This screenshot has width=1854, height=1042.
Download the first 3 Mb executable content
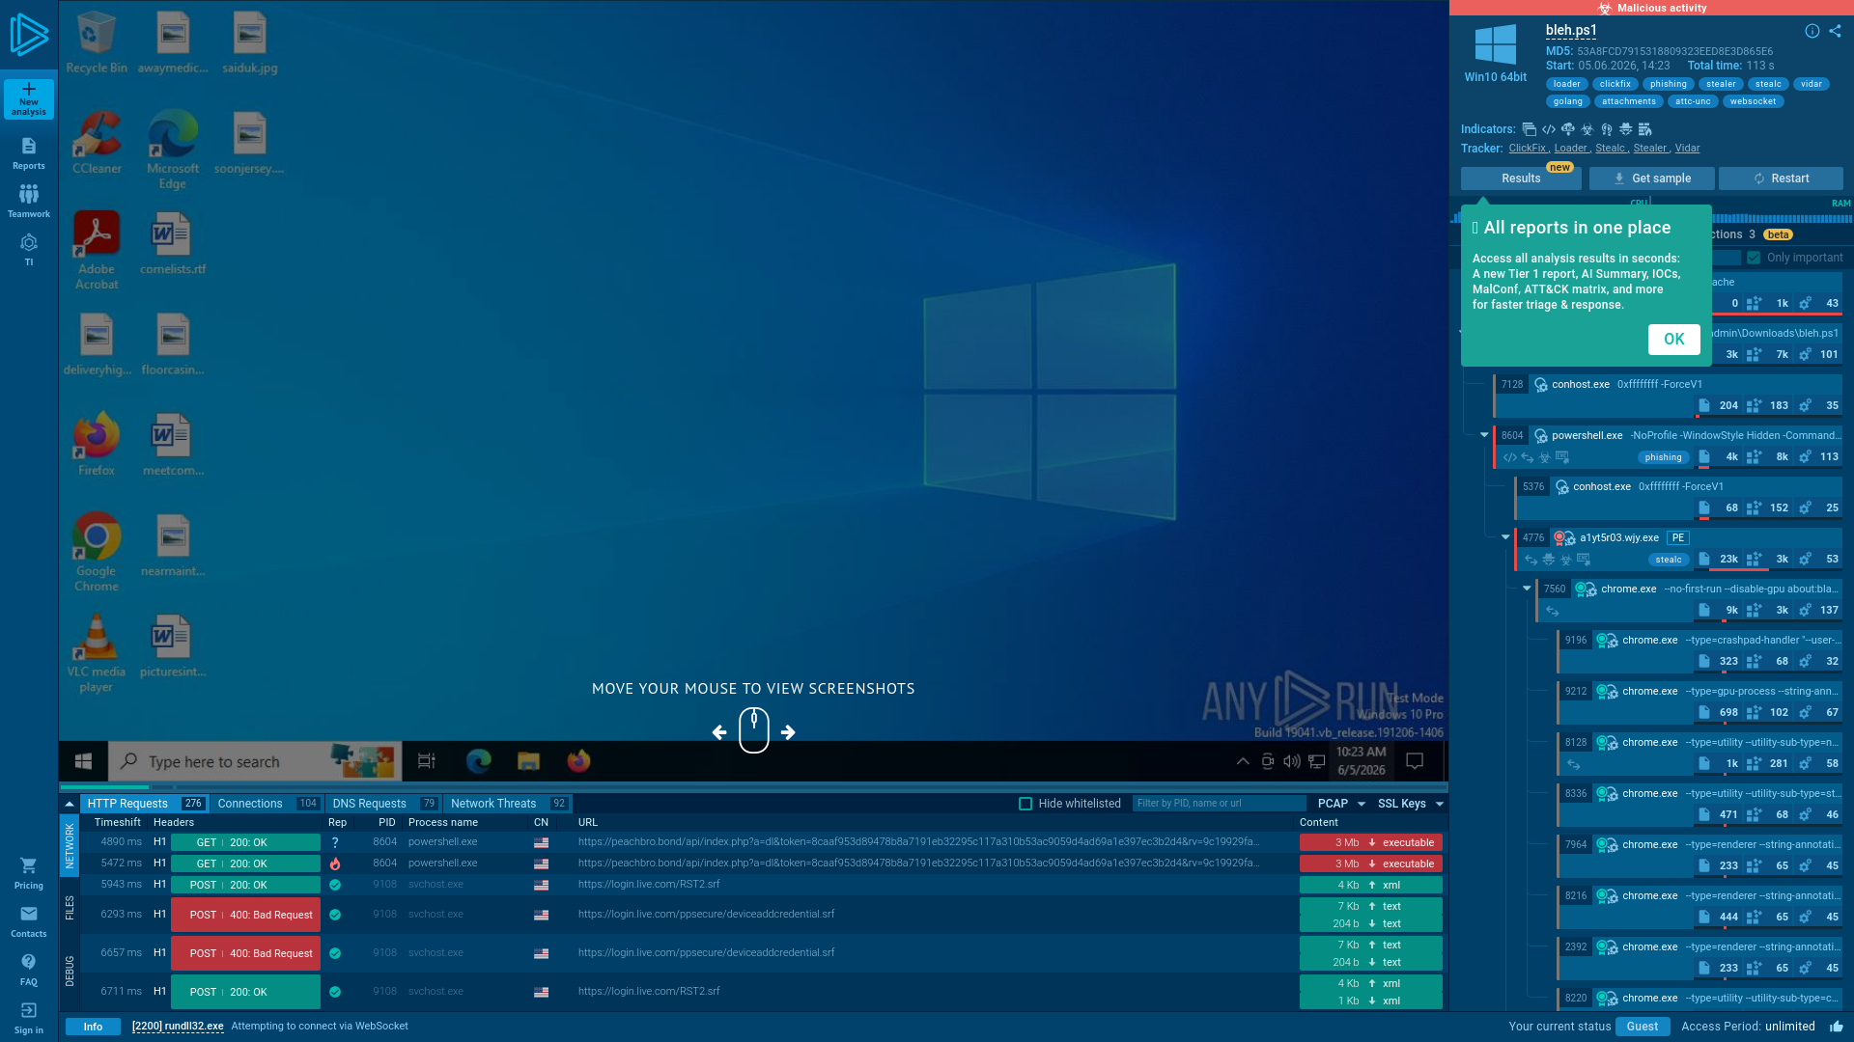(1371, 842)
